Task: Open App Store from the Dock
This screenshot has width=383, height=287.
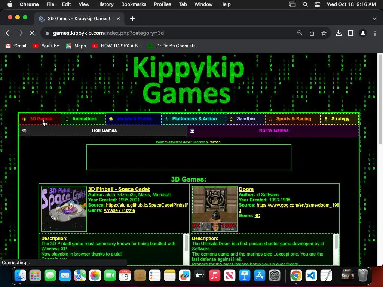Action: tap(260, 276)
